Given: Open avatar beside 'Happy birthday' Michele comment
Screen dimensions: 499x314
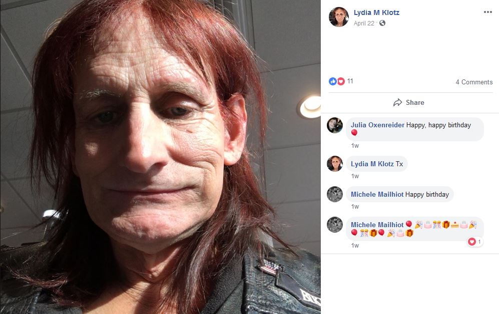Looking at the screenshot, I should coord(335,194).
